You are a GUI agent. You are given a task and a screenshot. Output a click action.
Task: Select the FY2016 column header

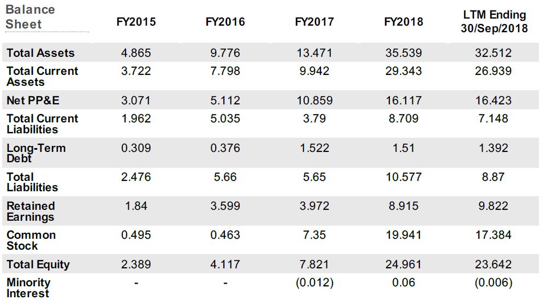225,22
